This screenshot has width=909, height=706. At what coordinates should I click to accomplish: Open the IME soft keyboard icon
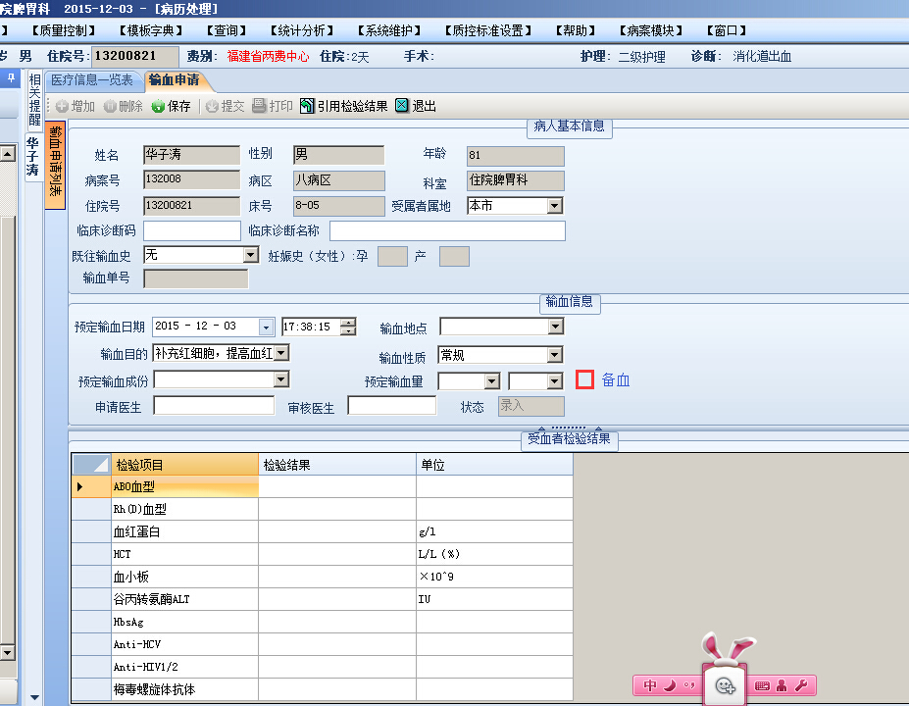[x=762, y=685]
